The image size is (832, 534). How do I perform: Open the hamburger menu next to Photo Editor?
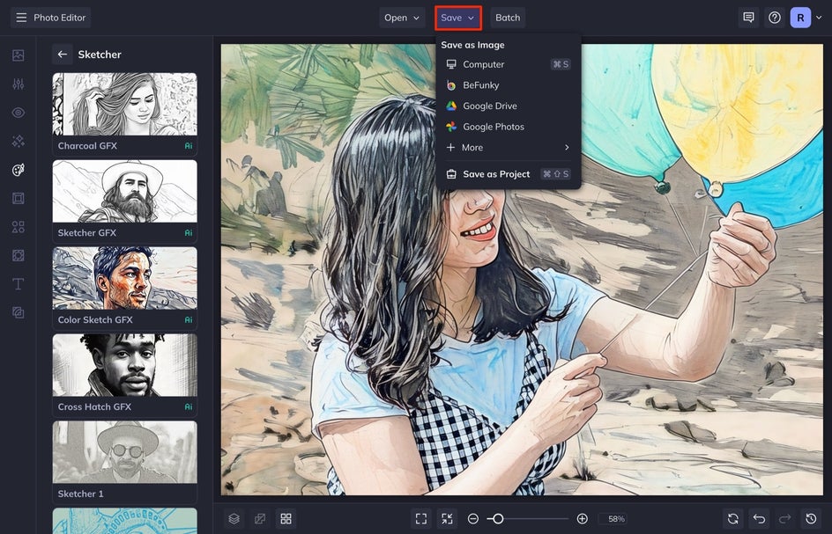pos(21,18)
